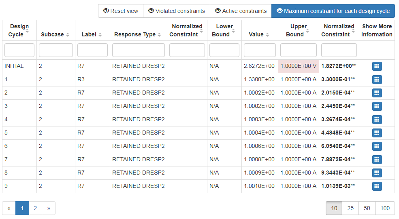This screenshot has height=219, width=399.
Task: Open more information for INITIAL cycle row
Action: [377, 66]
